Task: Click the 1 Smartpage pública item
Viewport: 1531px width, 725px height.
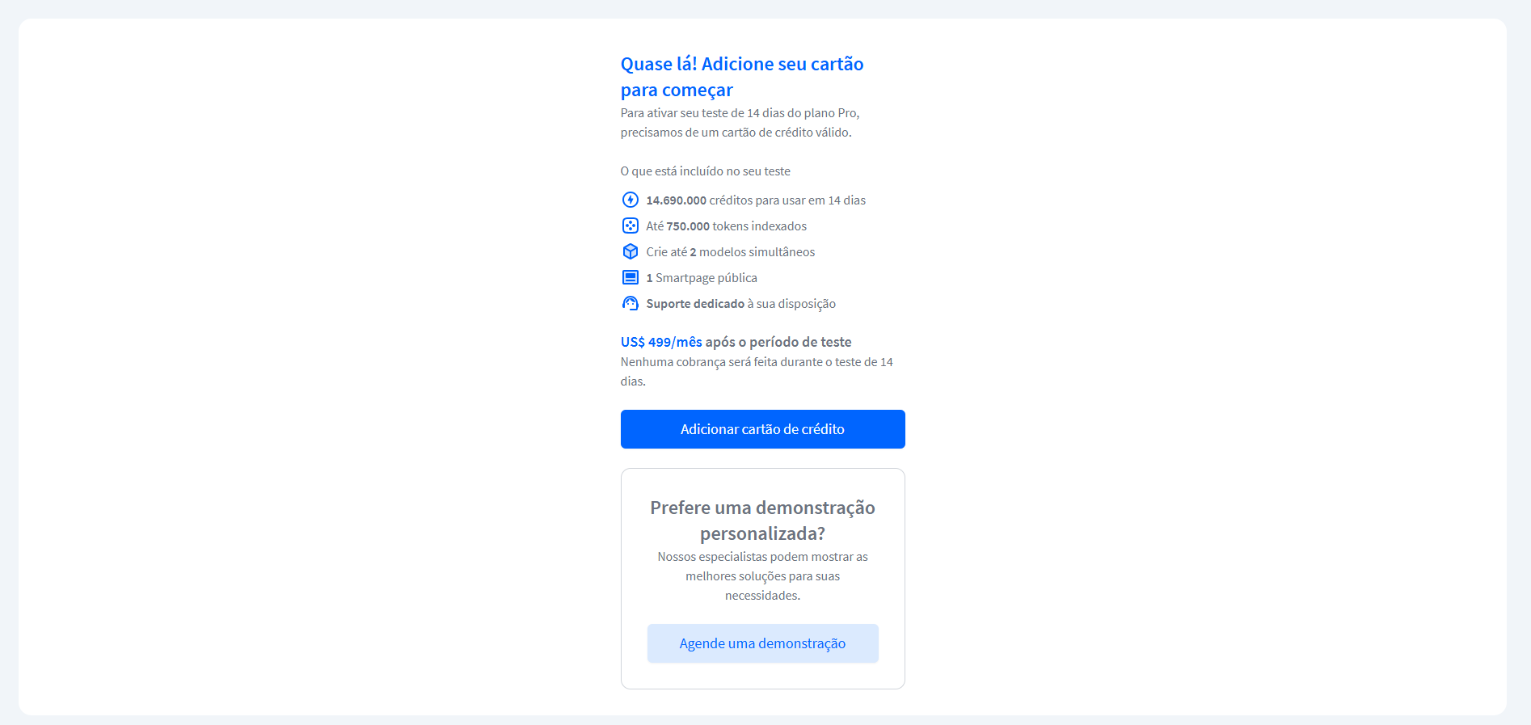Action: click(x=702, y=278)
